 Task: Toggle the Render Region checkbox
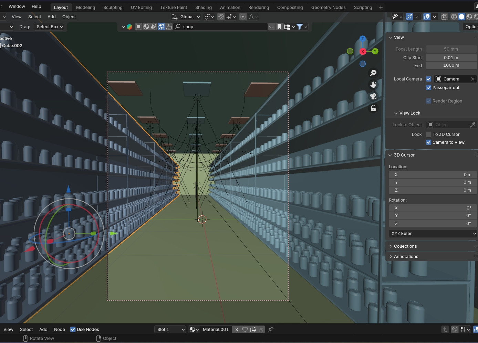click(x=429, y=101)
